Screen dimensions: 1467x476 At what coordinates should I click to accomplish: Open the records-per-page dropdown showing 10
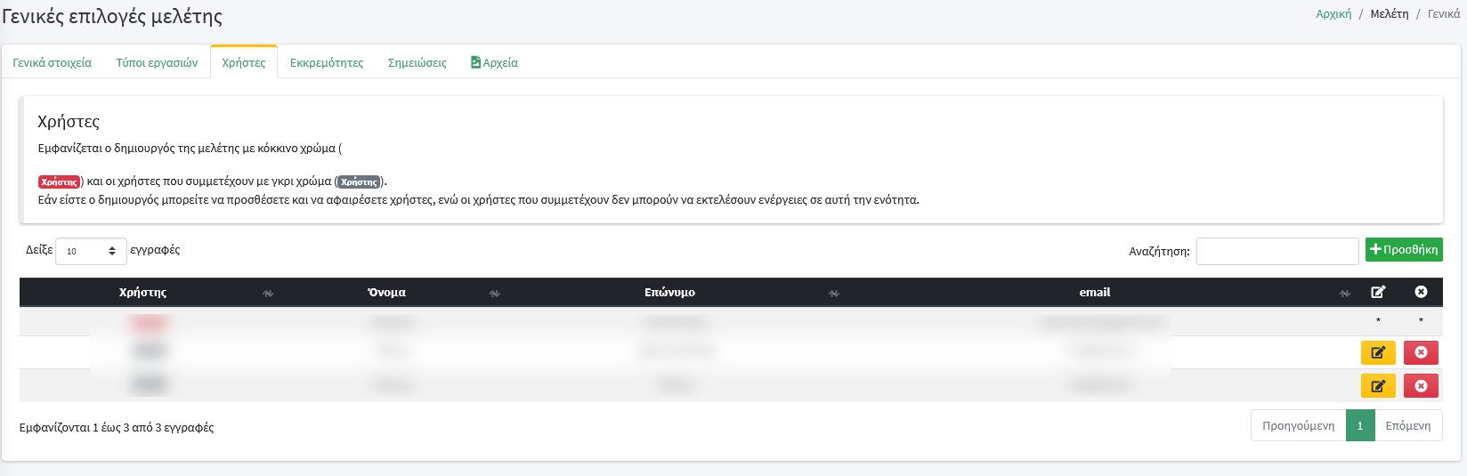click(x=91, y=251)
